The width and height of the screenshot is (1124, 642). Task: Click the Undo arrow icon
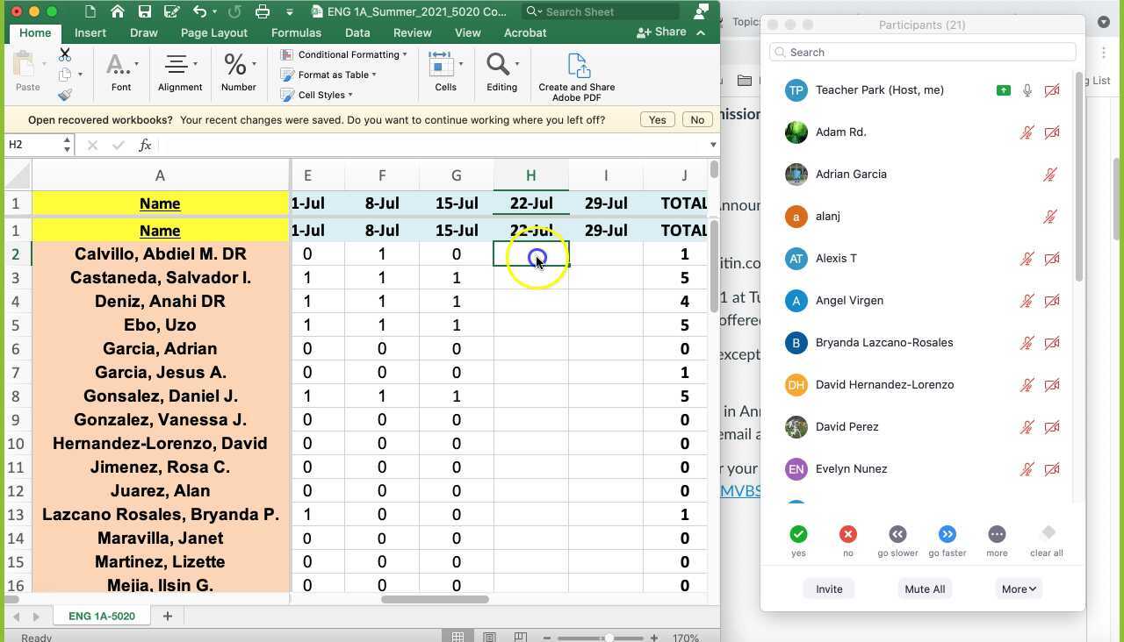(200, 12)
